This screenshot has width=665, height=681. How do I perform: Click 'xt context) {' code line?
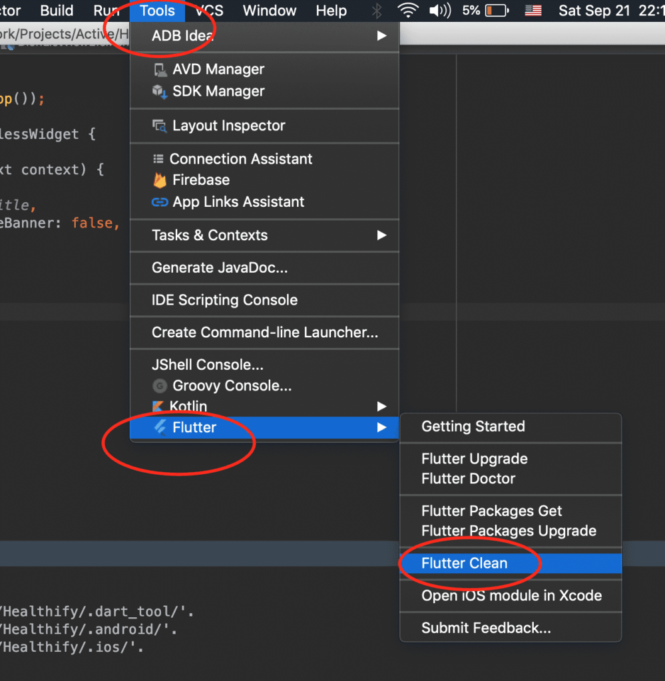pyautogui.click(x=52, y=170)
